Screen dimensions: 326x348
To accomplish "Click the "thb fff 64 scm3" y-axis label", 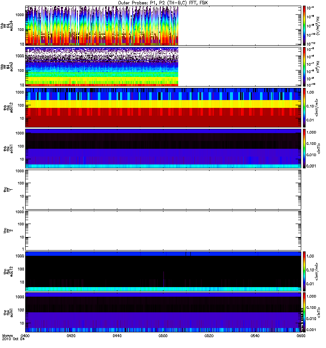I will click(x=7, y=67).
